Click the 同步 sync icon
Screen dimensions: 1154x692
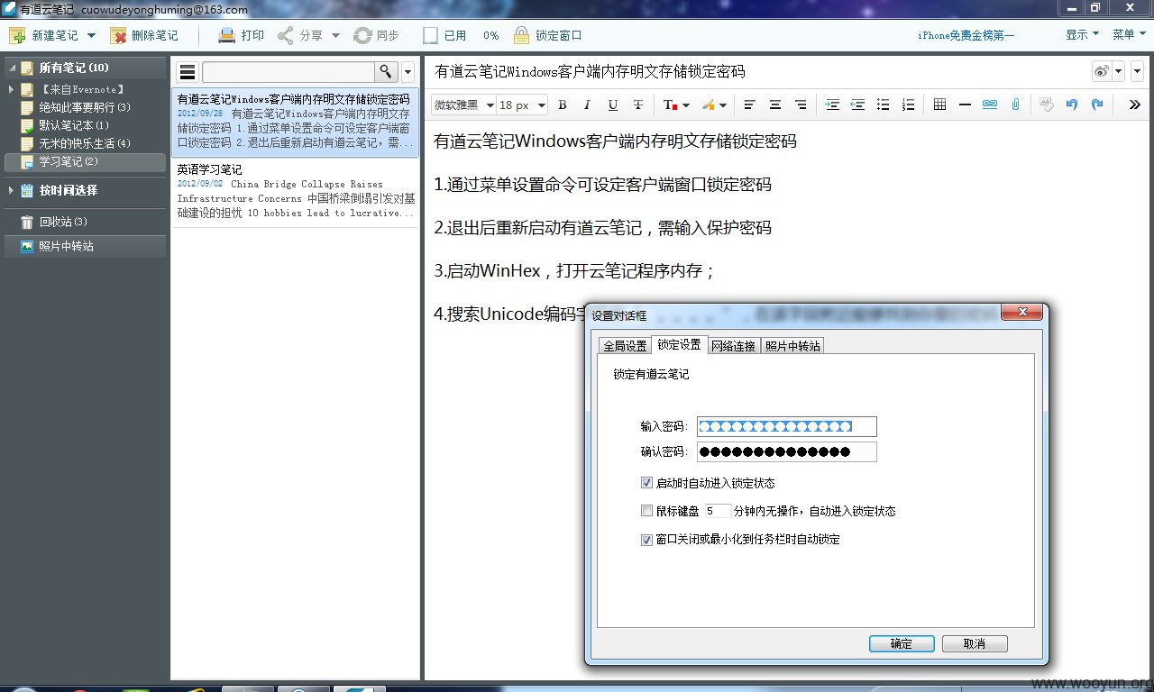tap(362, 36)
